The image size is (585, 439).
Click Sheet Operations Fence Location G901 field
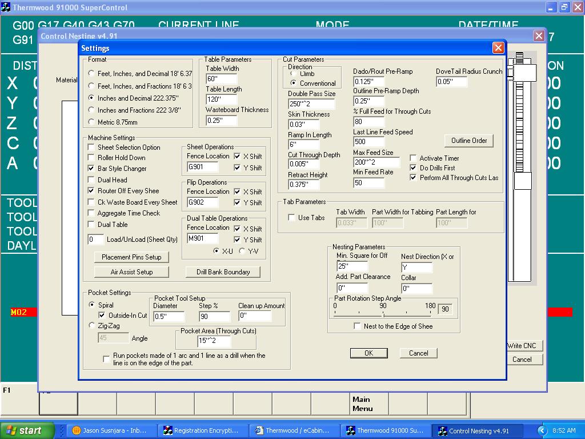point(203,167)
